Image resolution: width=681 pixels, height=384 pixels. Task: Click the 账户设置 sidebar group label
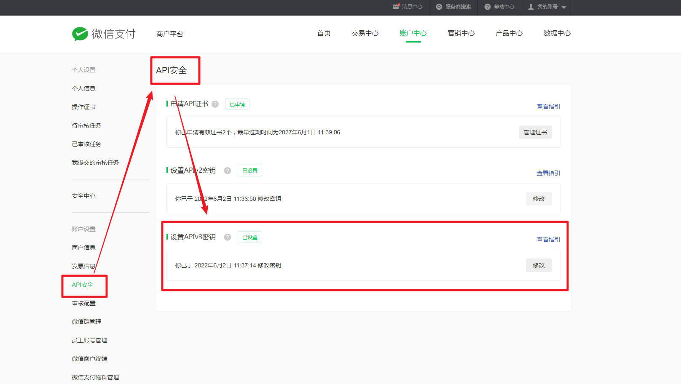[x=83, y=229]
